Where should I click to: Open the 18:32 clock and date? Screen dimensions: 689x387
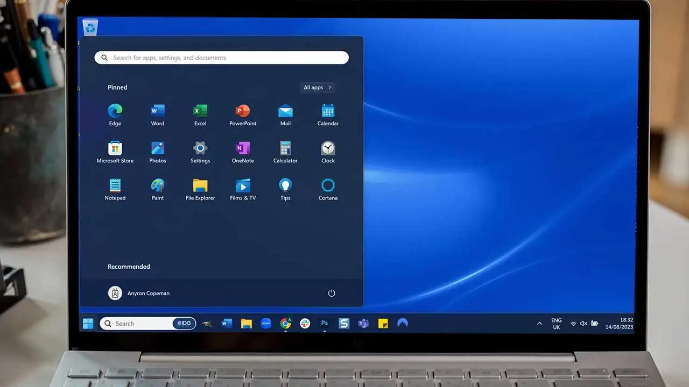[619, 323]
